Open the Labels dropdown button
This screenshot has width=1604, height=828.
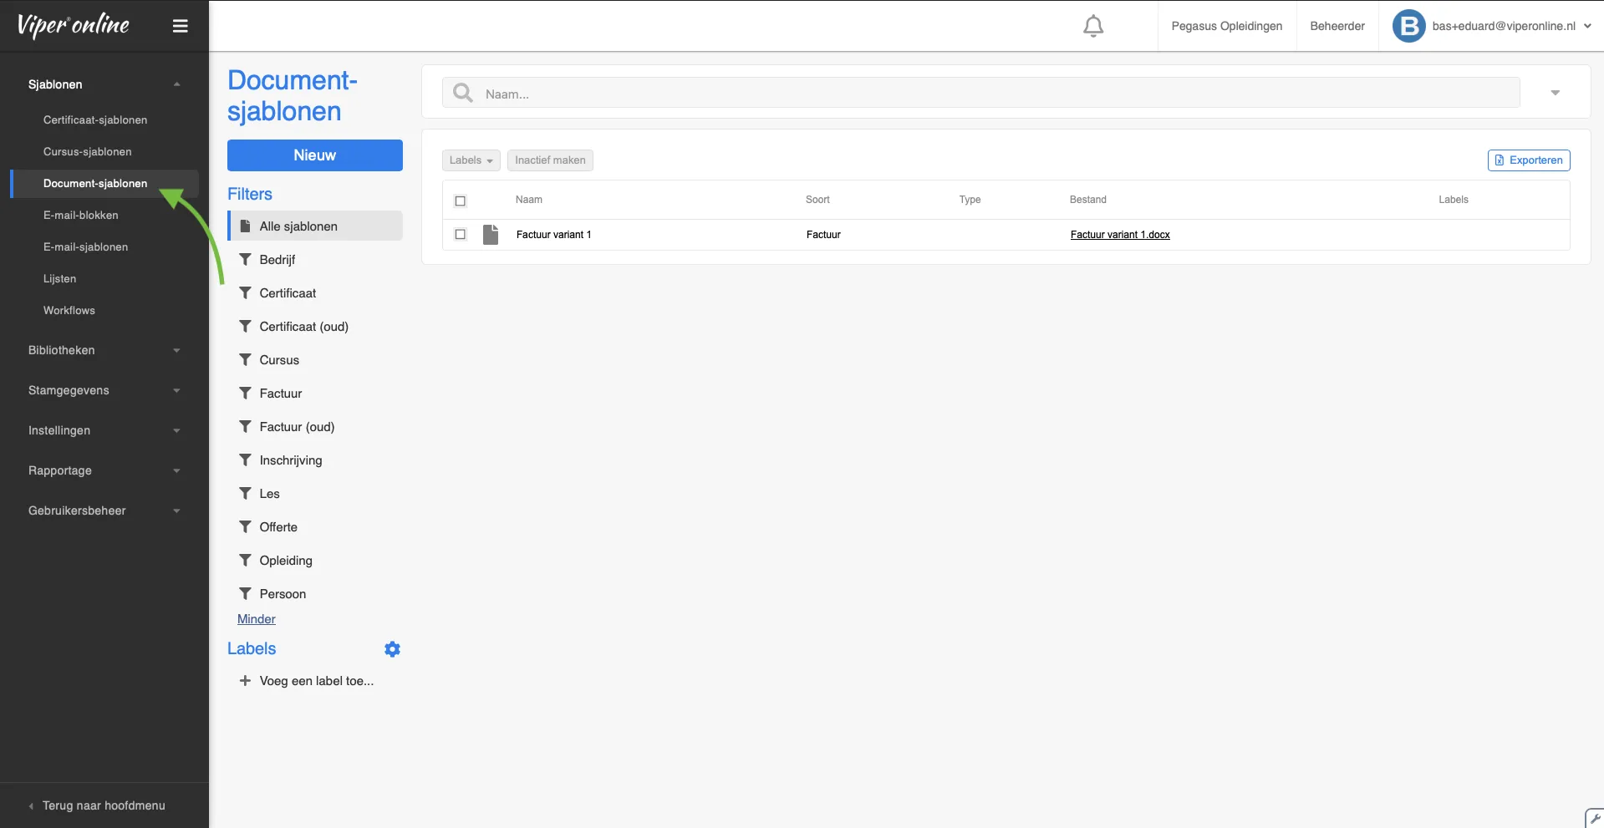click(x=471, y=160)
